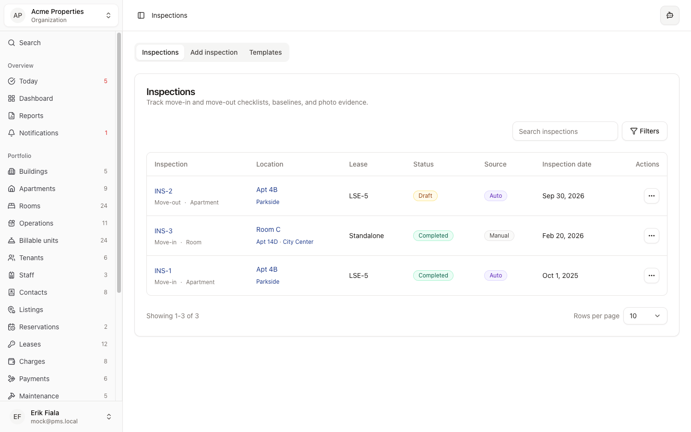Click the Notifications bell icon
The width and height of the screenshot is (691, 432).
coord(12,133)
